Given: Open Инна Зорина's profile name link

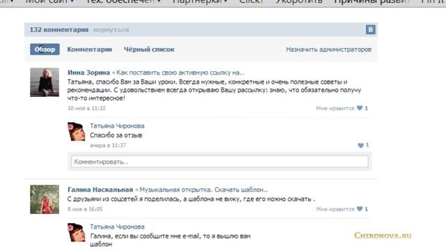Looking at the screenshot, I should point(89,73).
